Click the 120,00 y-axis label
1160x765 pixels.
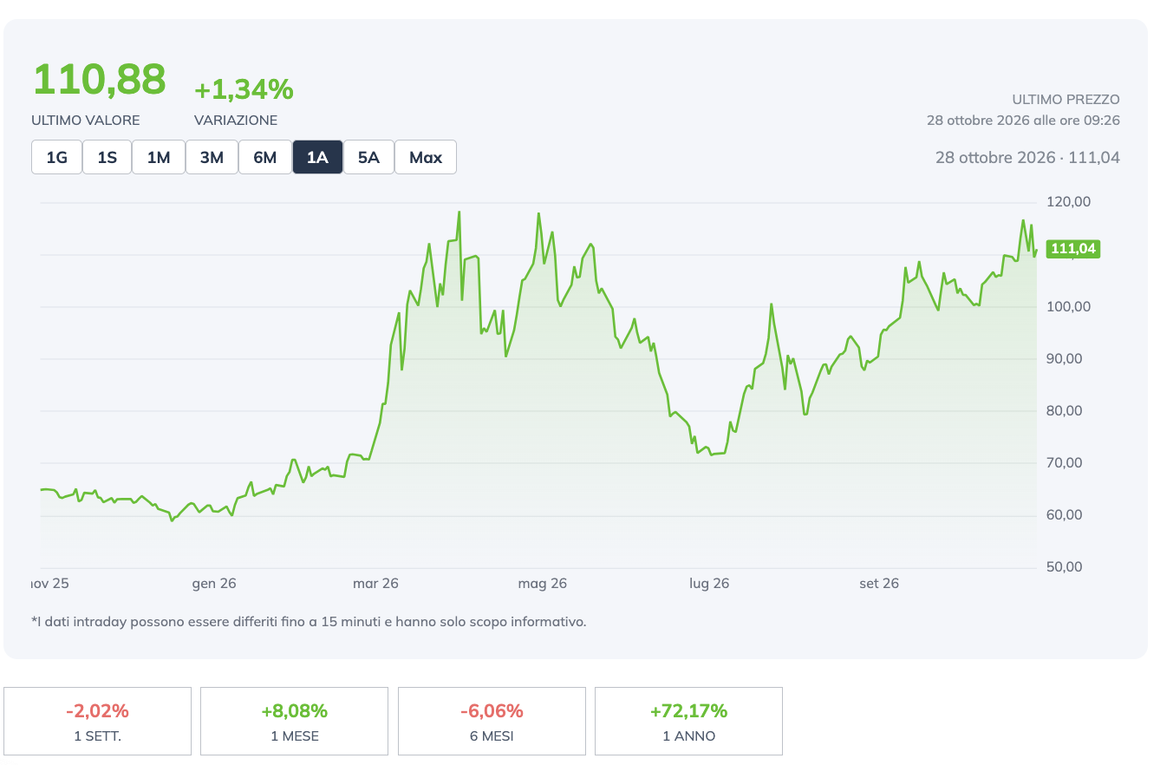(x=1069, y=202)
